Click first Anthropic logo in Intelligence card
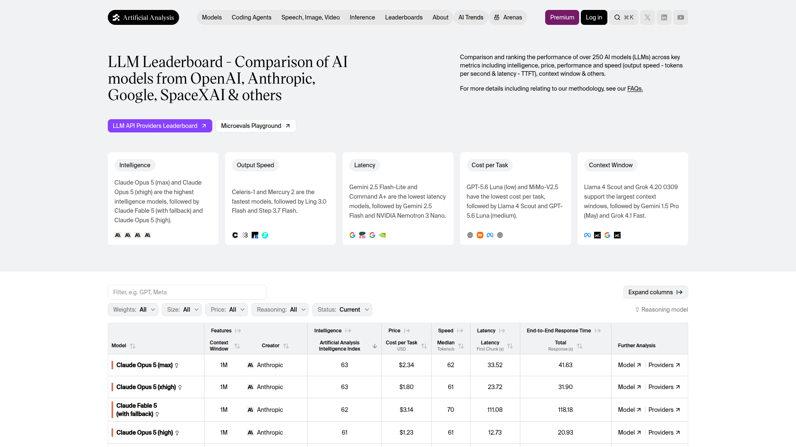 pos(118,235)
